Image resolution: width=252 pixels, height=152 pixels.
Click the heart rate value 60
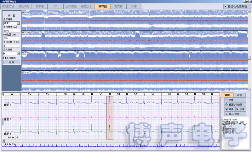point(170,94)
